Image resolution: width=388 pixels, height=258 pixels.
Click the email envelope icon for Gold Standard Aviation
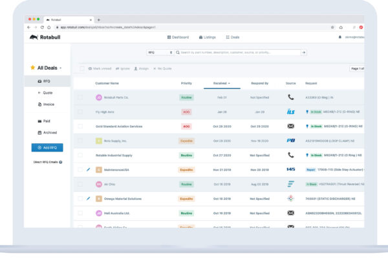tap(290, 126)
